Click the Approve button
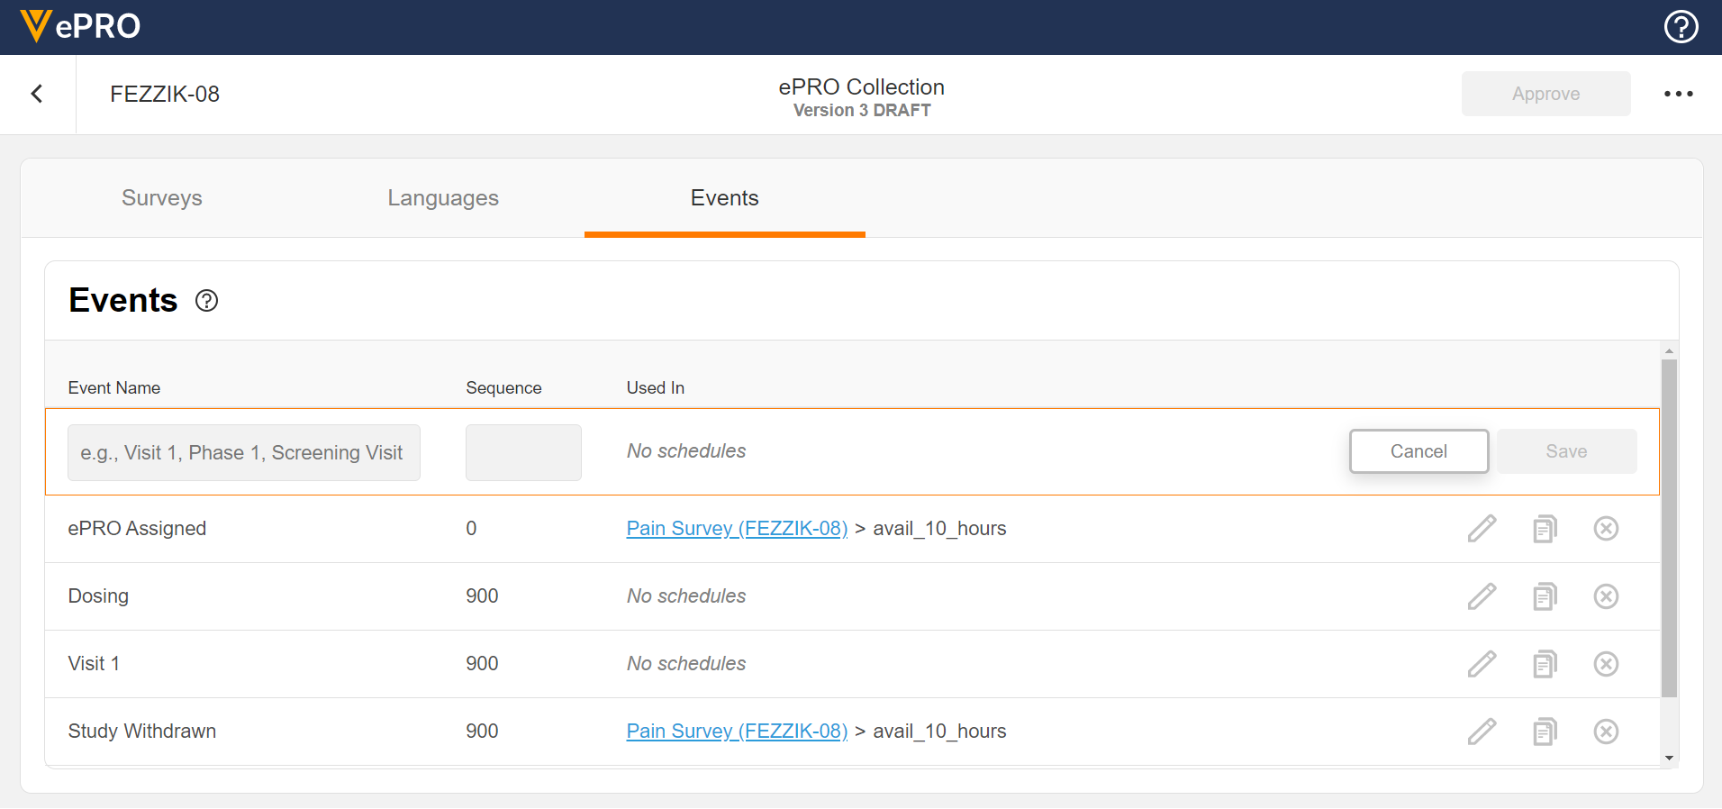The height and width of the screenshot is (809, 1722). click(x=1545, y=94)
